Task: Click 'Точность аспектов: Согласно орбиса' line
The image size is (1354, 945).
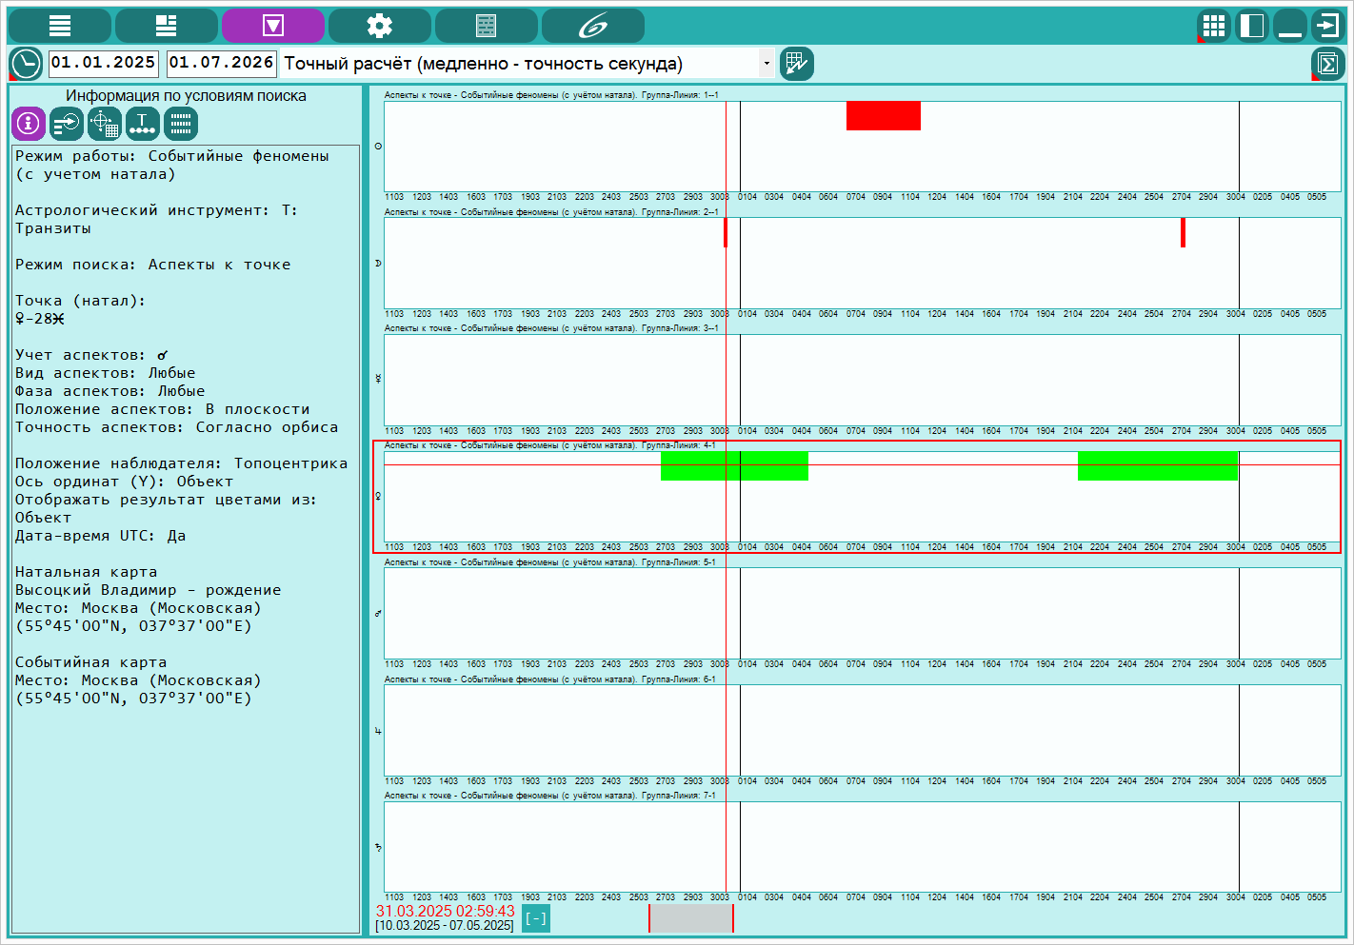Action: click(176, 427)
